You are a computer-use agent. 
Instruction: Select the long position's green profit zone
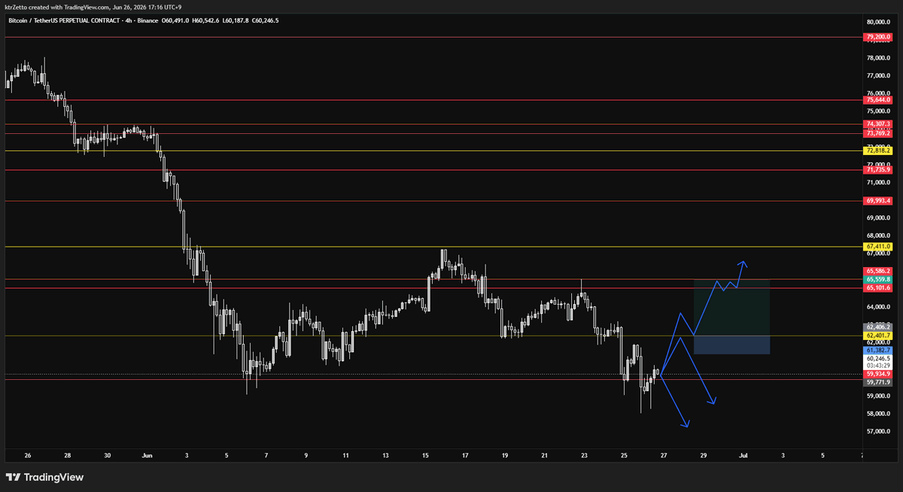point(731,308)
